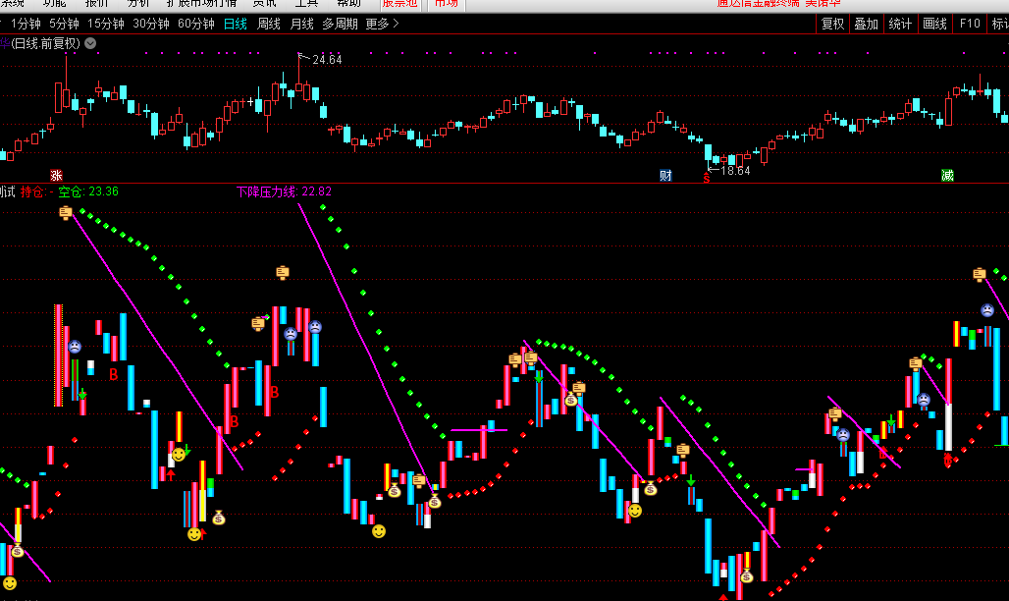This screenshot has height=601, width=1009.
Task: Click the blue 财 financial marker
Action: [665, 175]
